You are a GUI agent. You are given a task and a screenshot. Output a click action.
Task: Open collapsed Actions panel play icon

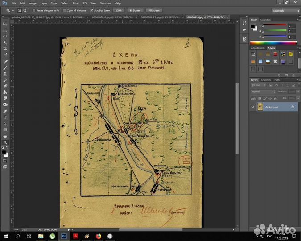(x=244, y=30)
